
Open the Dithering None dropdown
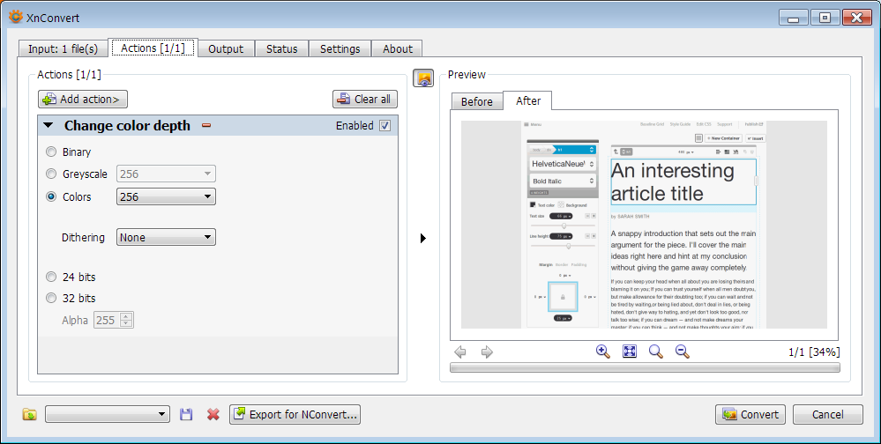coord(166,238)
